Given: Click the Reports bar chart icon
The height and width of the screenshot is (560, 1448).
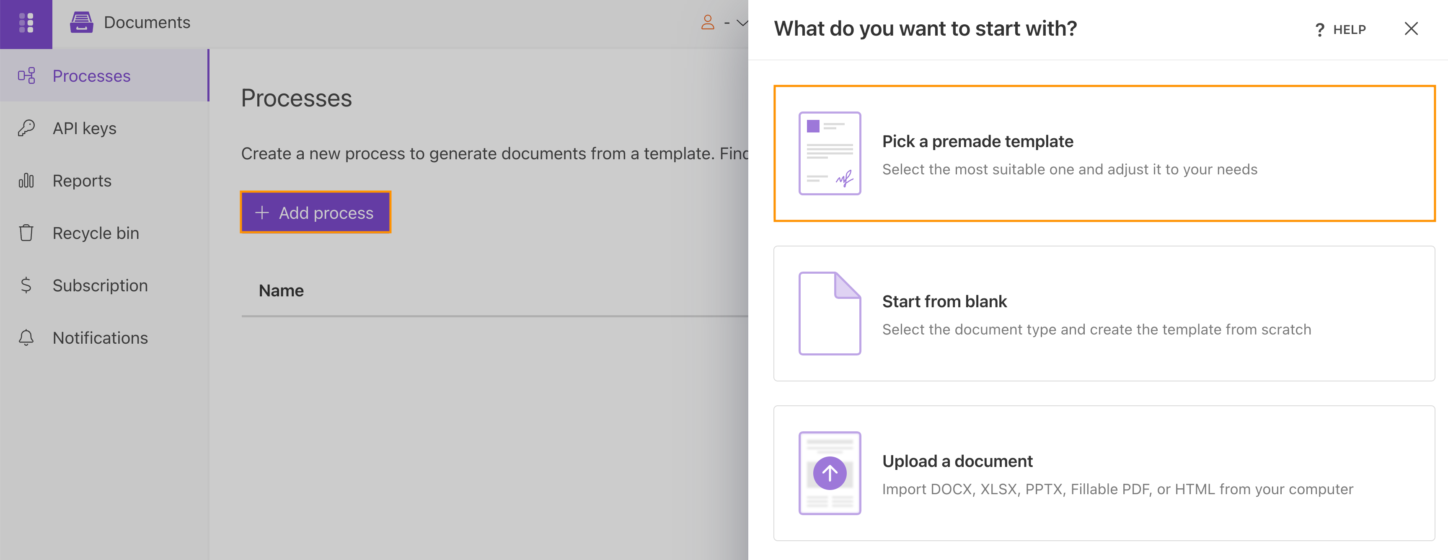Looking at the screenshot, I should pyautogui.click(x=26, y=180).
